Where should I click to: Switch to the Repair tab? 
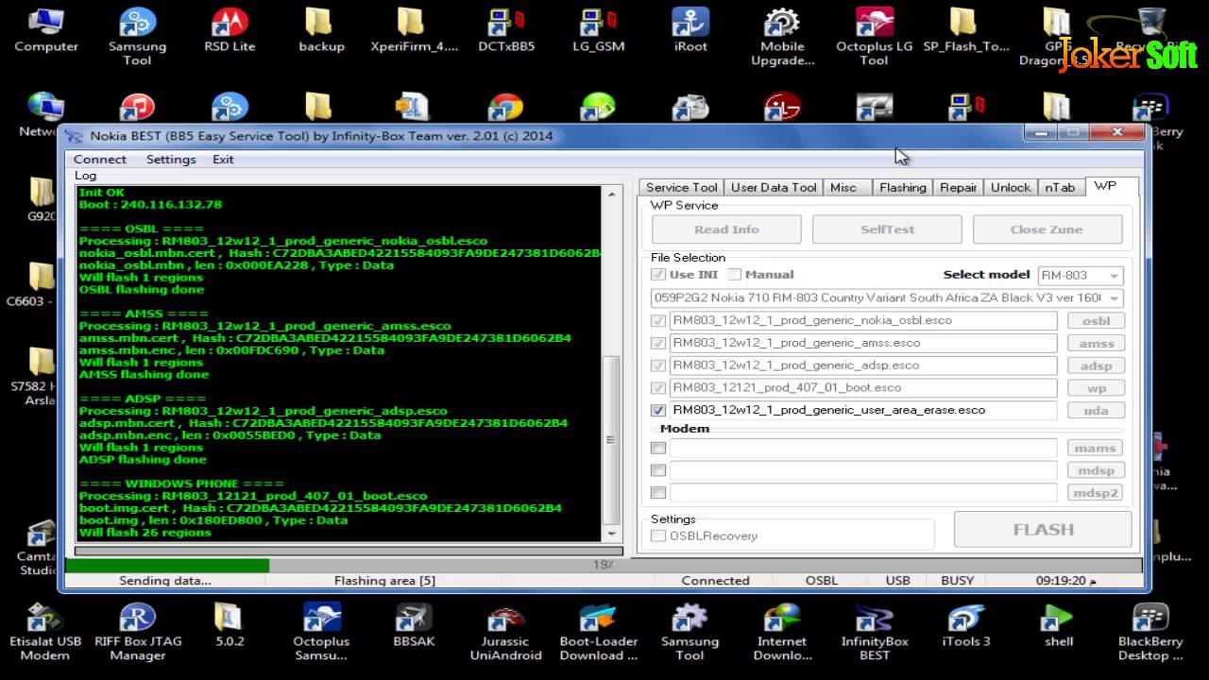pos(958,187)
